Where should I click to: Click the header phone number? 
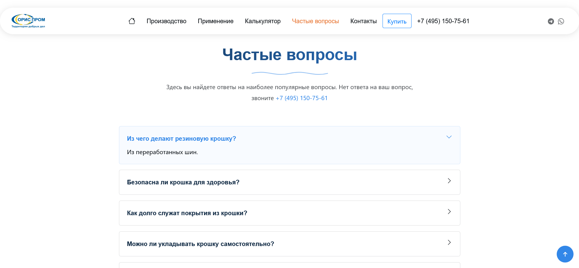tap(443, 21)
